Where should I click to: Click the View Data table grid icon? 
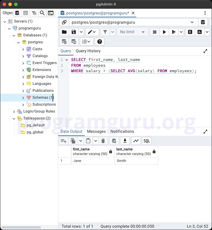pos(26,13)
